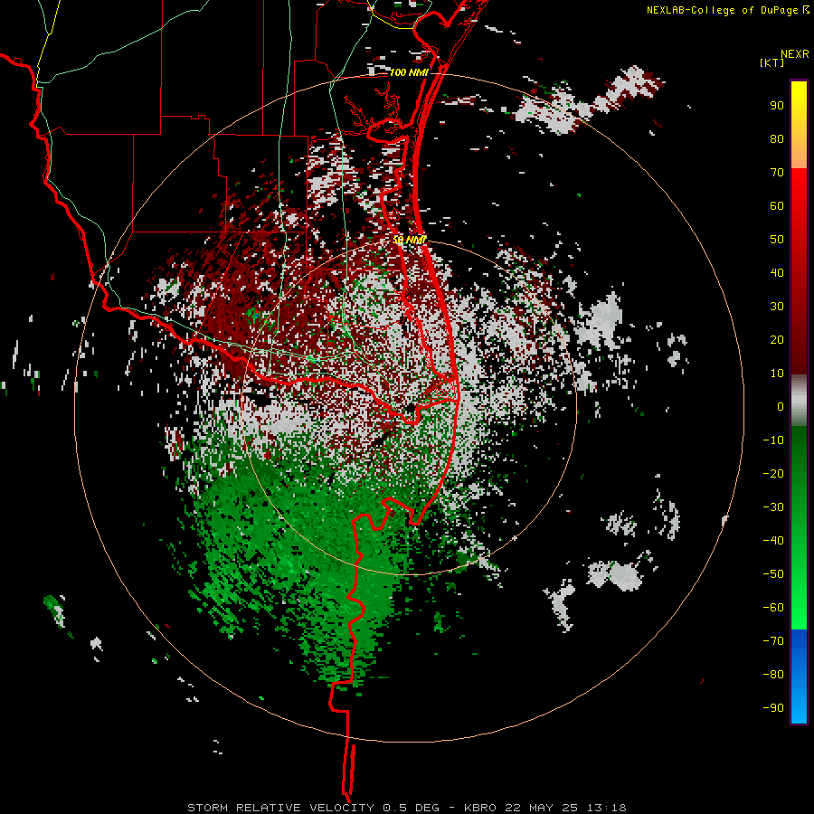Click the 50 NMI range ring label

(x=409, y=240)
